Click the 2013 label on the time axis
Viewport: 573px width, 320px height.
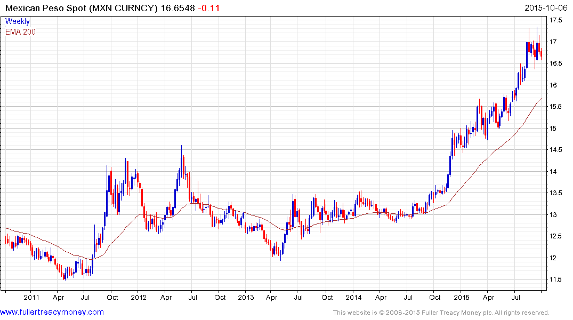click(246, 297)
